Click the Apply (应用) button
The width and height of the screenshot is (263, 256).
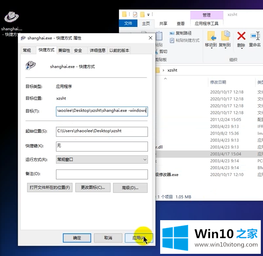(139, 238)
